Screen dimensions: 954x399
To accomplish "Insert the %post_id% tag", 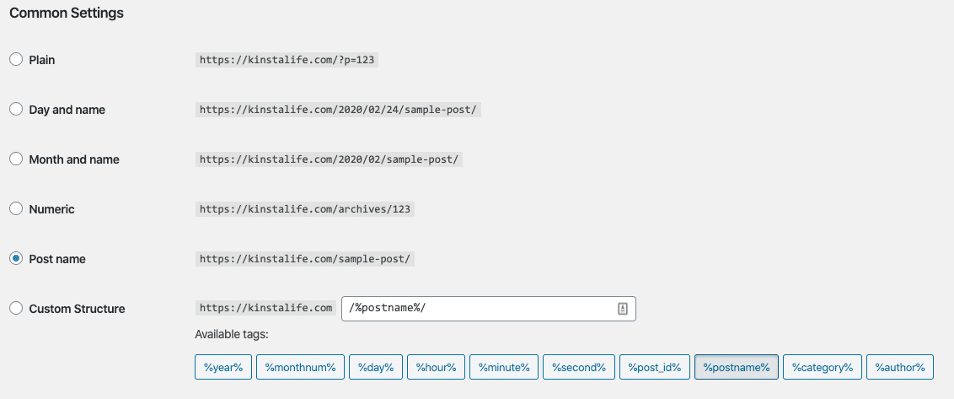I will (x=655, y=367).
